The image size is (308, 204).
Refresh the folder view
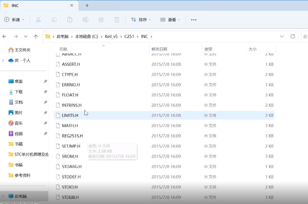292,36
